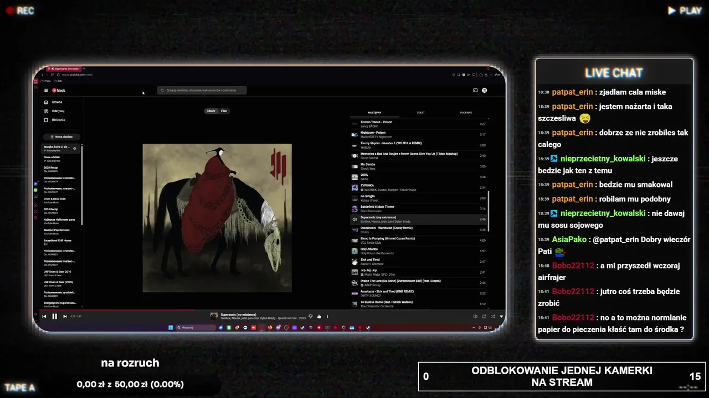This screenshot has height=398, width=709.
Task: Click the sidebar playlist list scrollbar
Action: click(82, 185)
